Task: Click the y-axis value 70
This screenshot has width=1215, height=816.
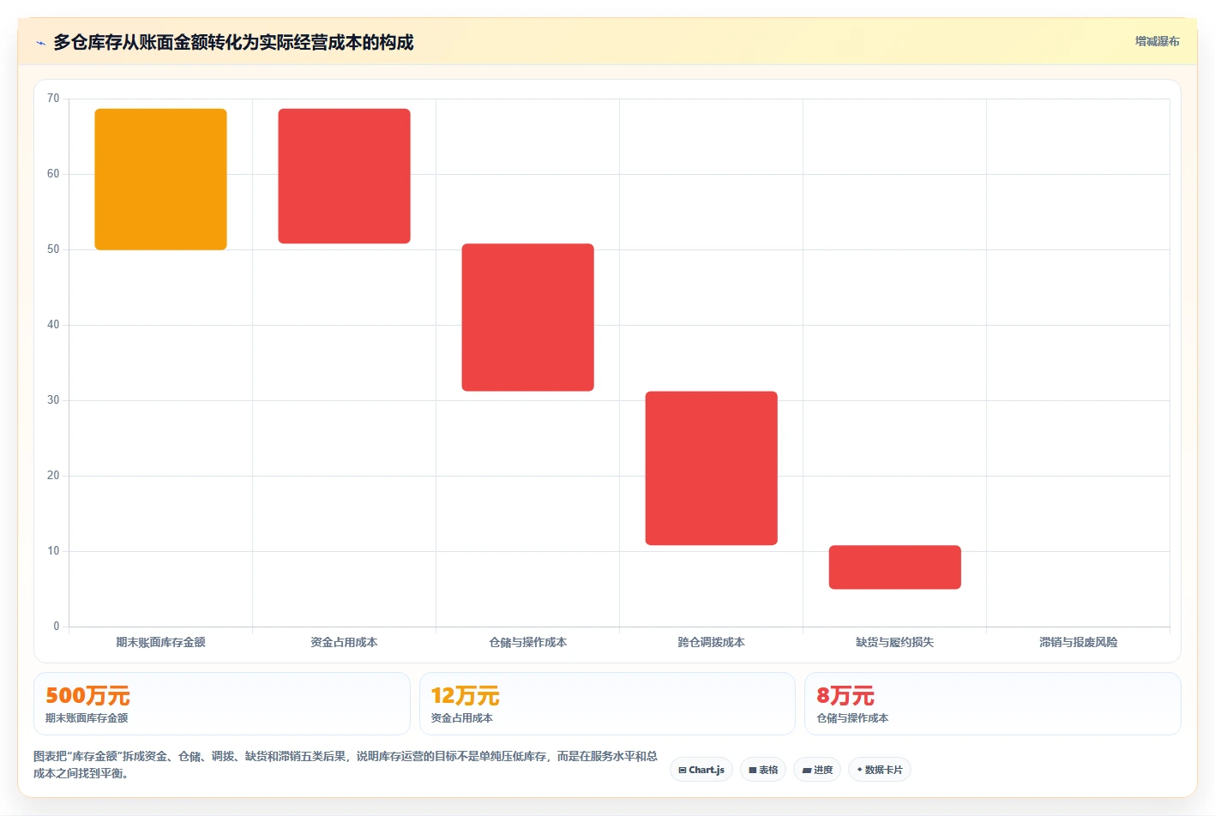Action: [53, 99]
